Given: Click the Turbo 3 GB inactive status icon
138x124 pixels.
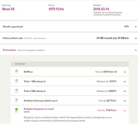Looking at the screenshot, I should click(x=16, y=90).
